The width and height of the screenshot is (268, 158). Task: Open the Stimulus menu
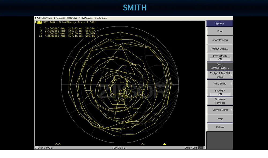click(72, 18)
